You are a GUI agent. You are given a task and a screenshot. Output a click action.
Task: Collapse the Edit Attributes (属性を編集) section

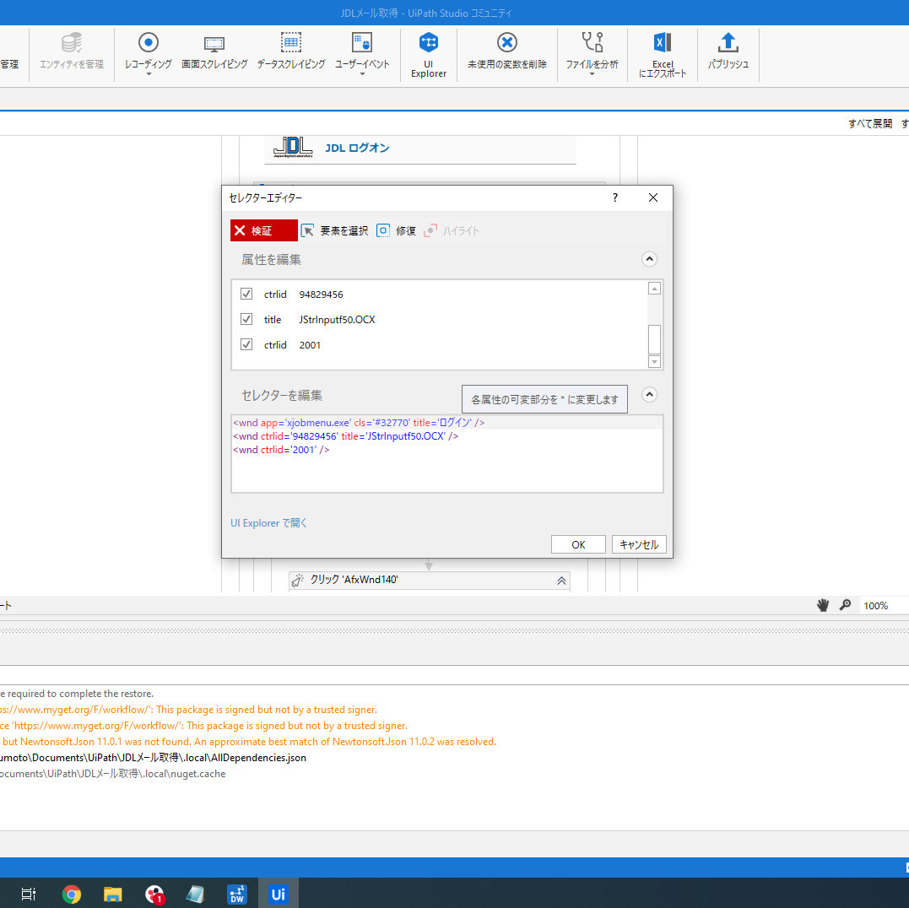pos(649,259)
